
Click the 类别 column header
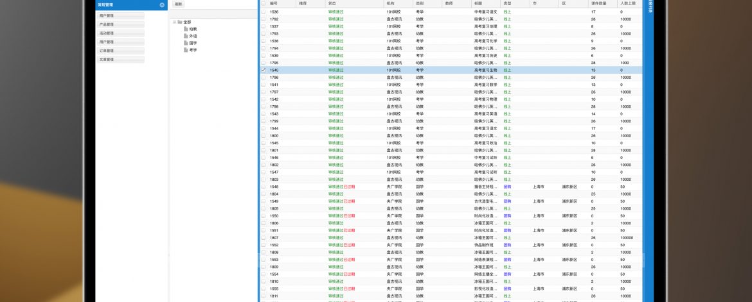point(427,3)
